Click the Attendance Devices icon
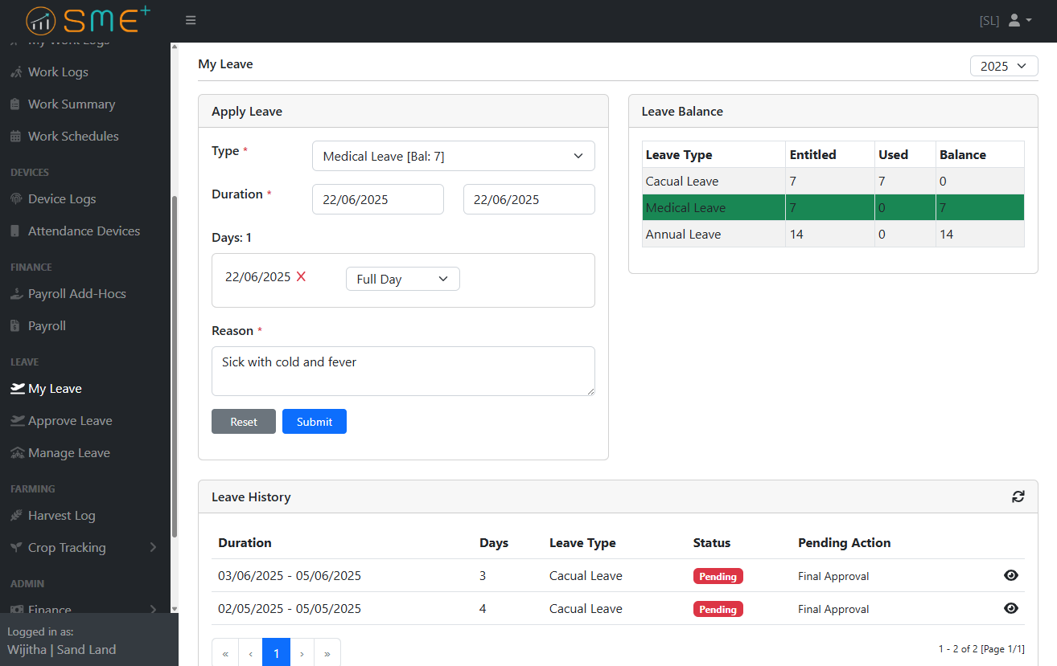 [15, 231]
